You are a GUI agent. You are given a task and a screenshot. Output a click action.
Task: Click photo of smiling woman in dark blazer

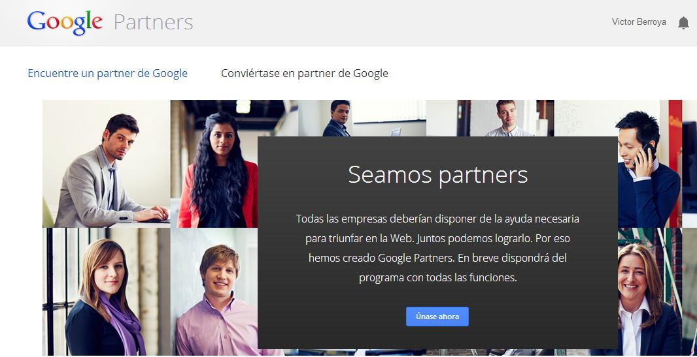tap(649, 292)
